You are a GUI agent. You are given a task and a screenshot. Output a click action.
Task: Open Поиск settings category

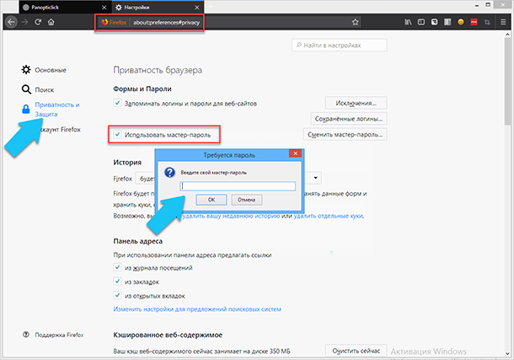point(38,89)
